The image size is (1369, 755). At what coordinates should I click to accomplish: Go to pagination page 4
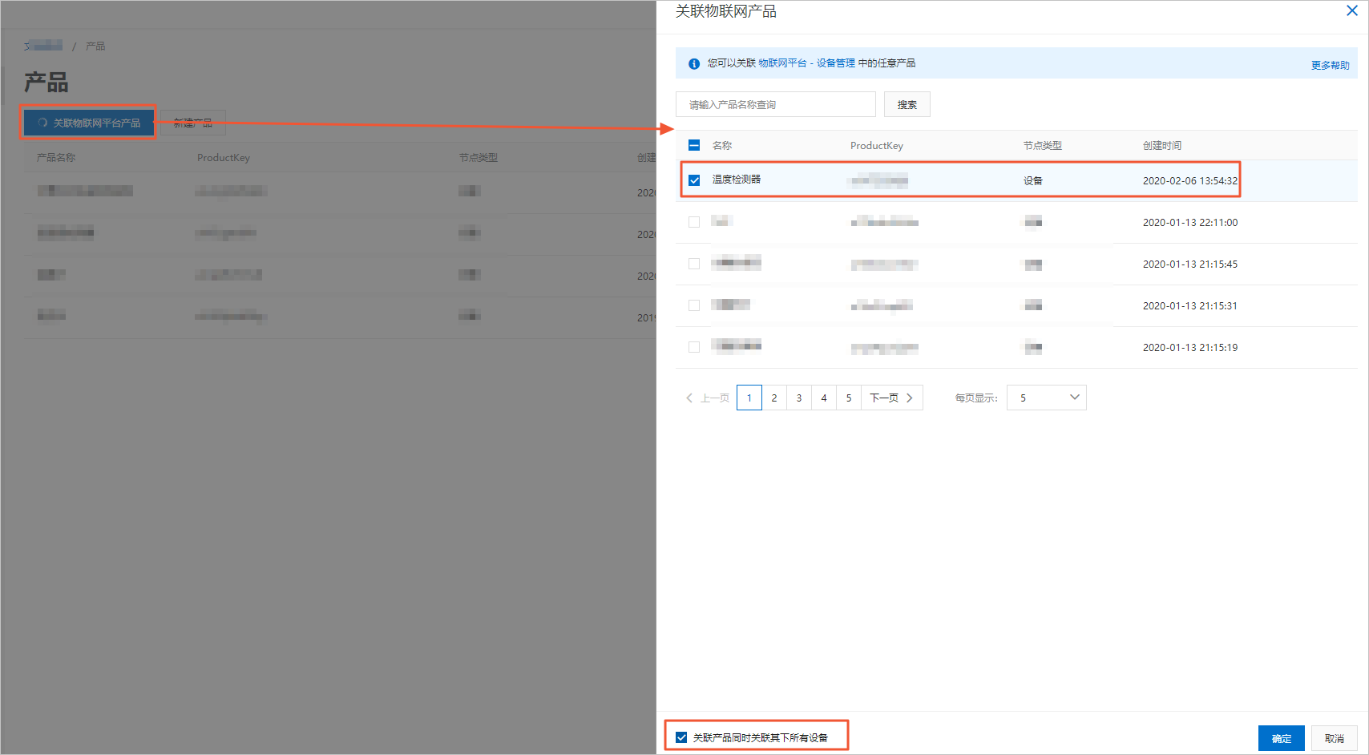click(x=824, y=398)
